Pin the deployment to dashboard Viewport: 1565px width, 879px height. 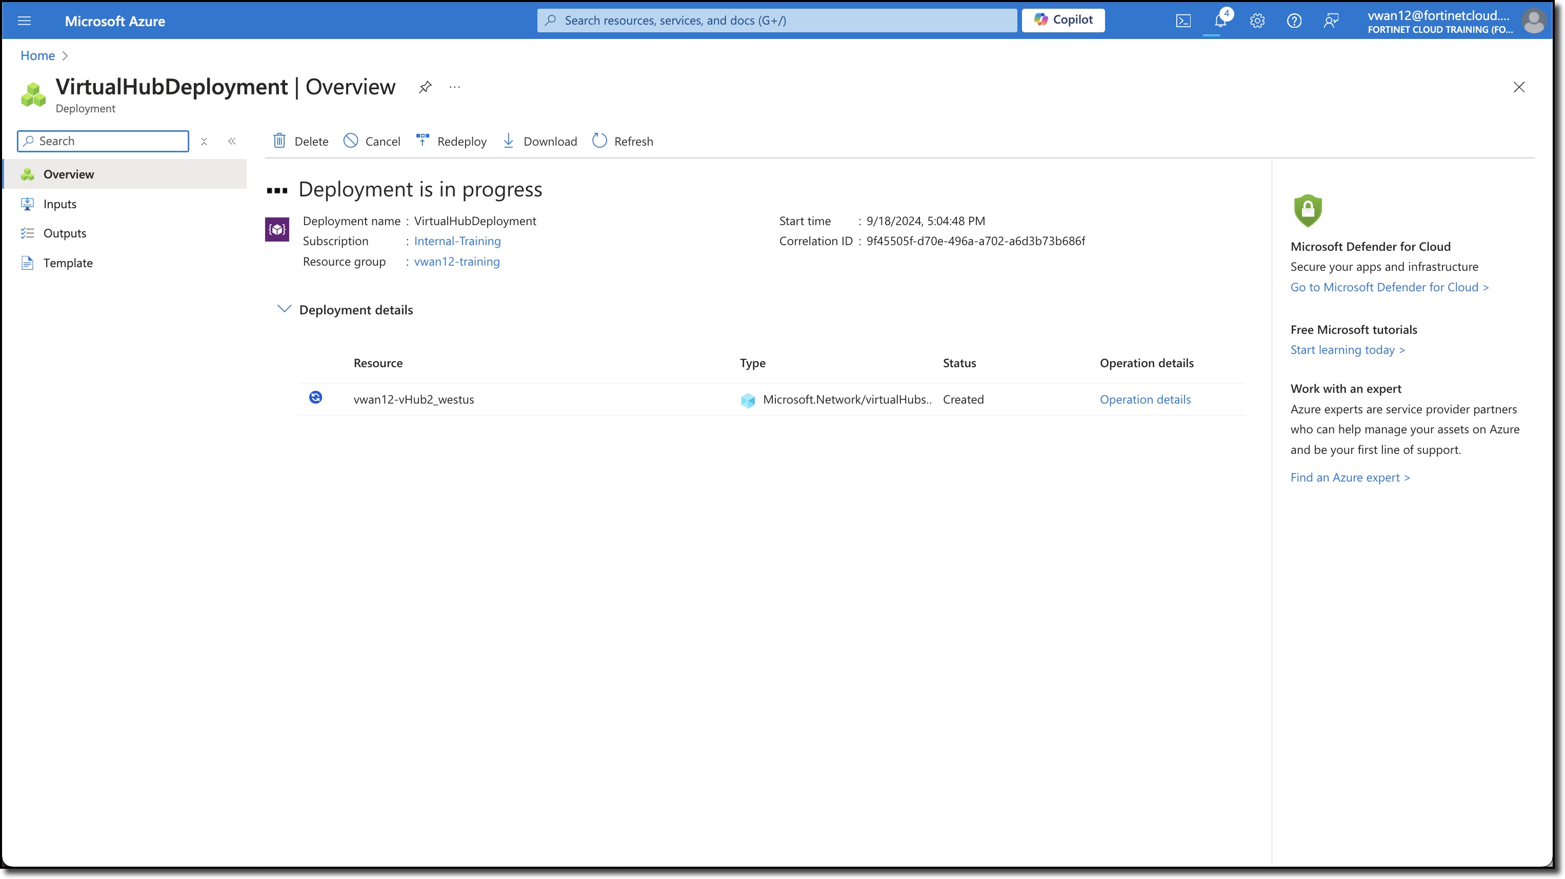(x=425, y=87)
